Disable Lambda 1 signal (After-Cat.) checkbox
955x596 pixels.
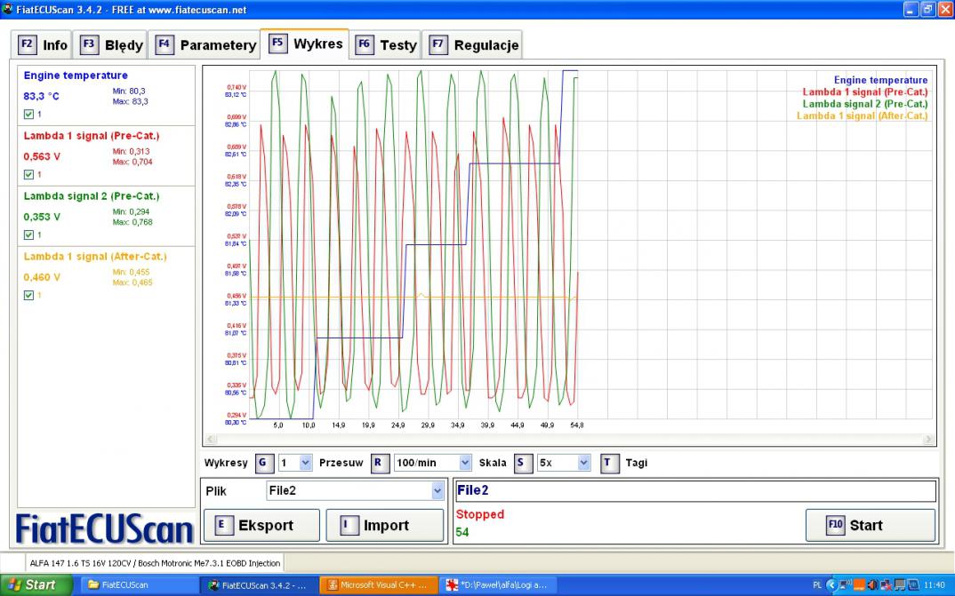[x=28, y=296]
